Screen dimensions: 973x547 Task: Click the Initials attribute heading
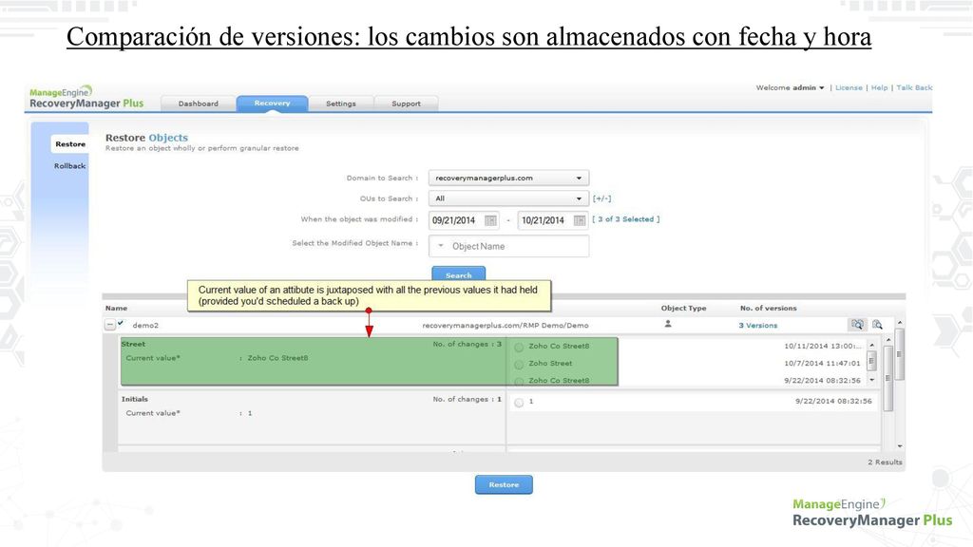point(135,399)
